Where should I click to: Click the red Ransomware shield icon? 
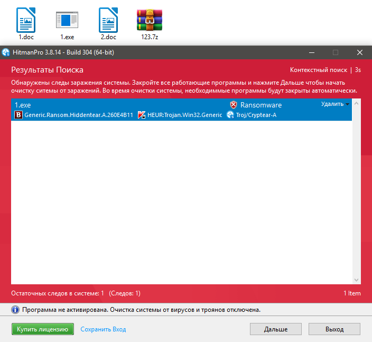[234, 105]
